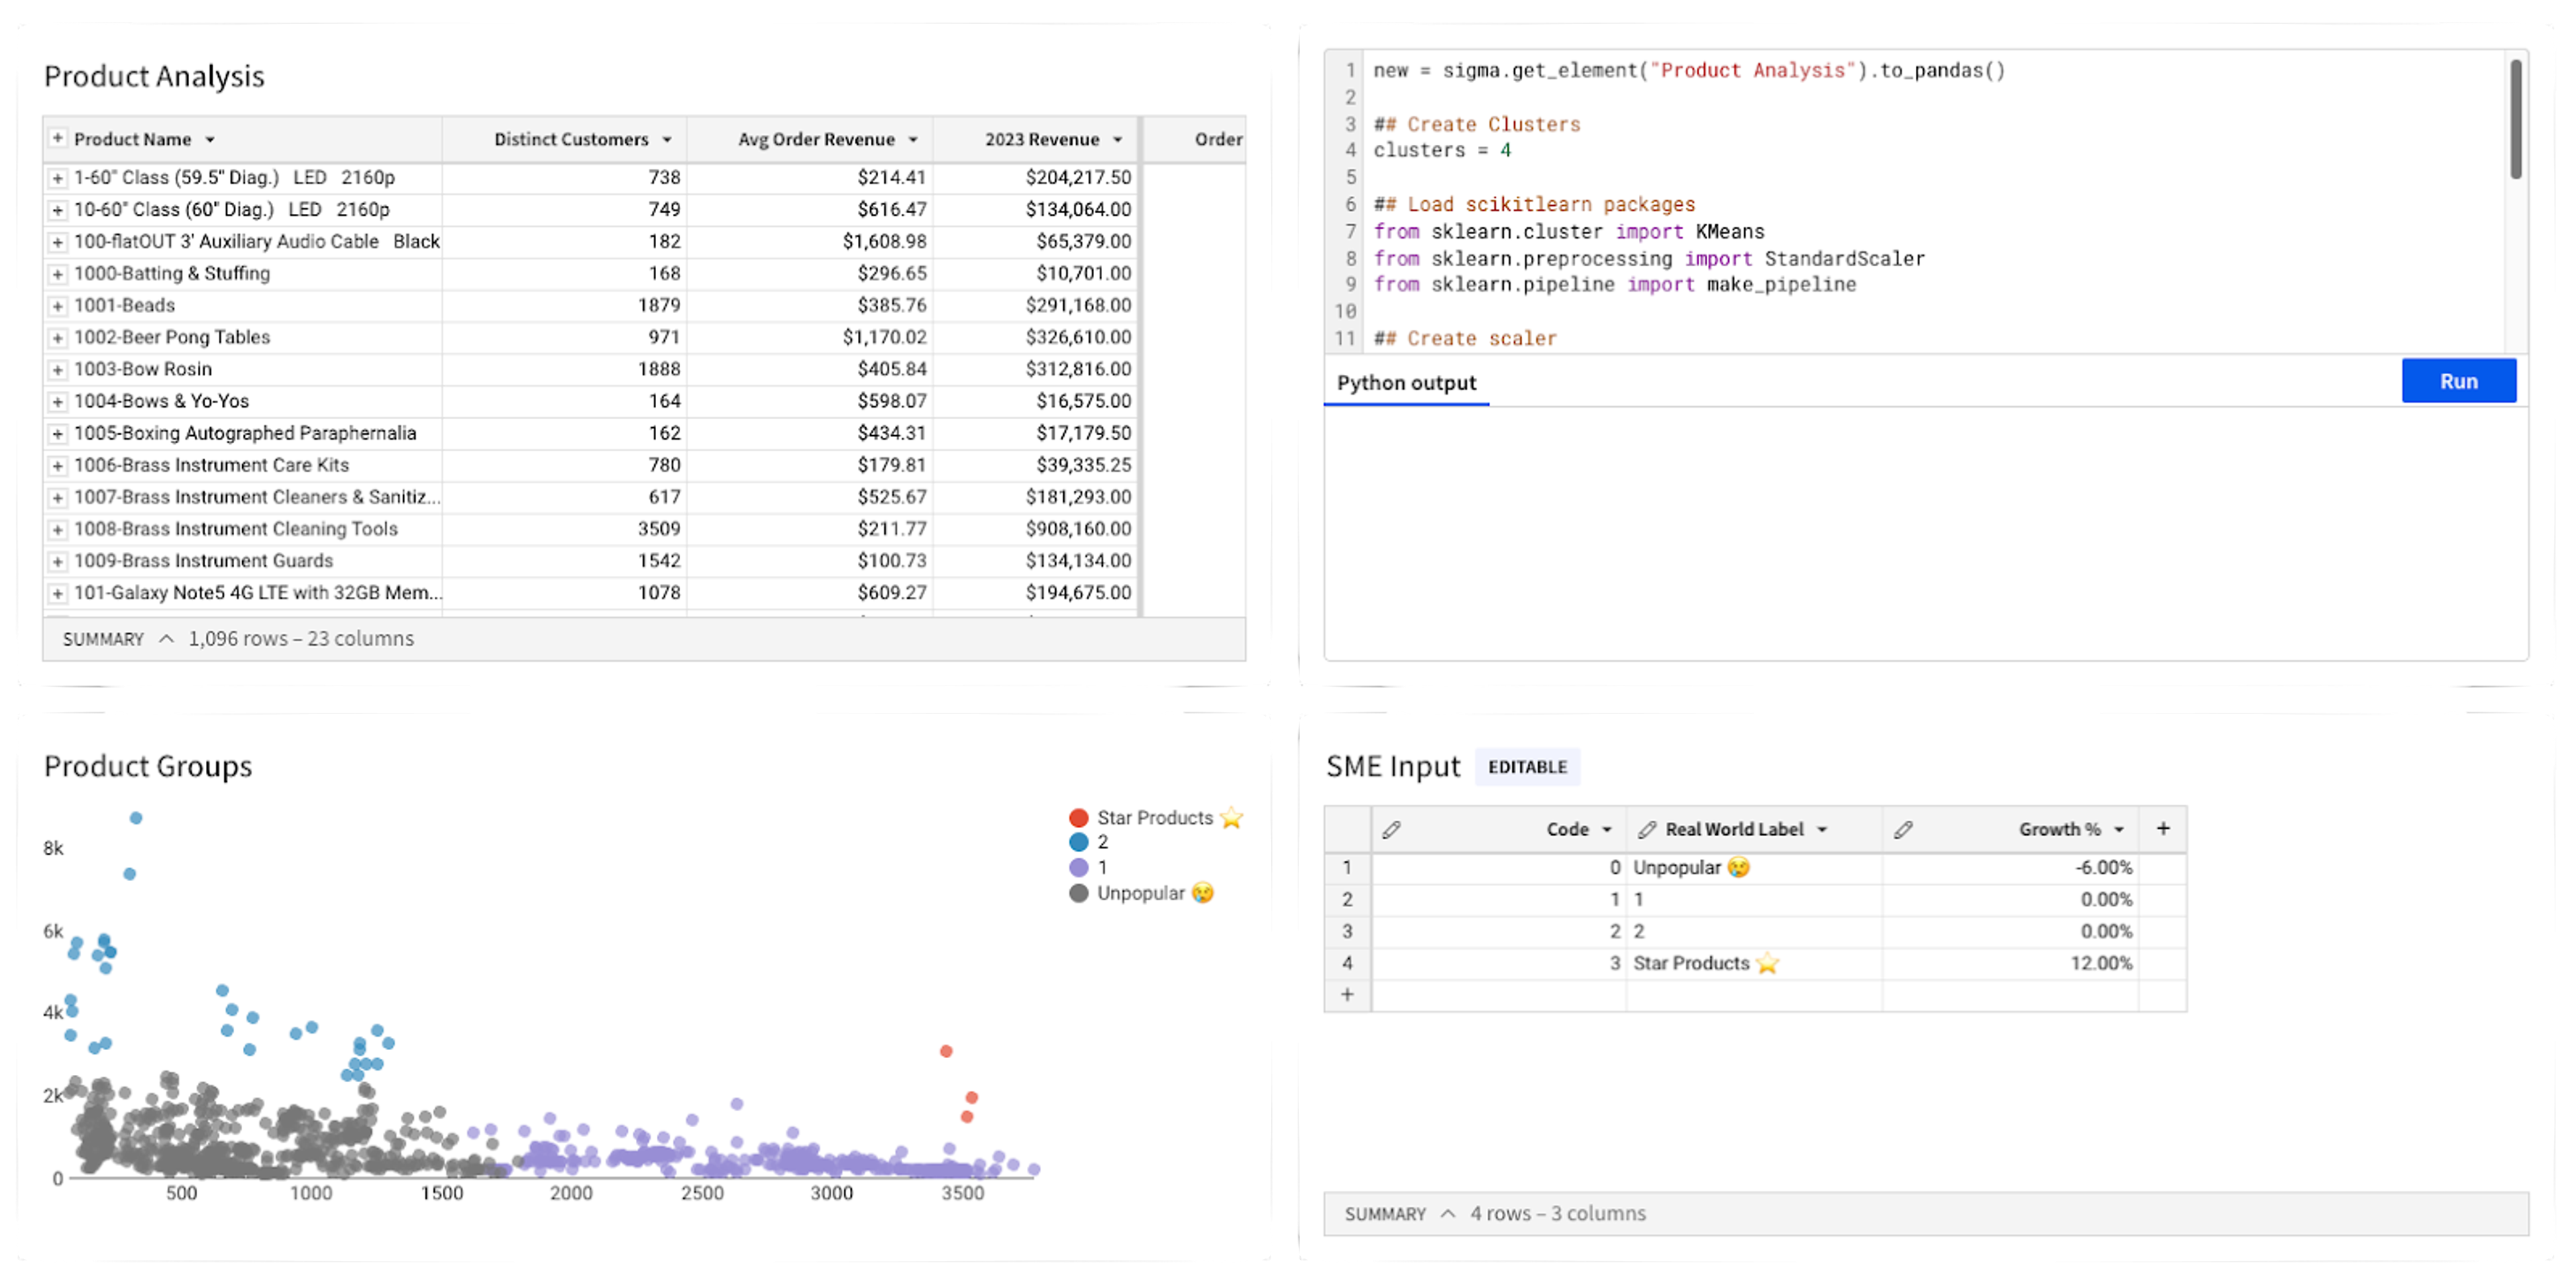
Task: Expand the 1004-Bows & Yo-Yos row
Action: coord(58,402)
